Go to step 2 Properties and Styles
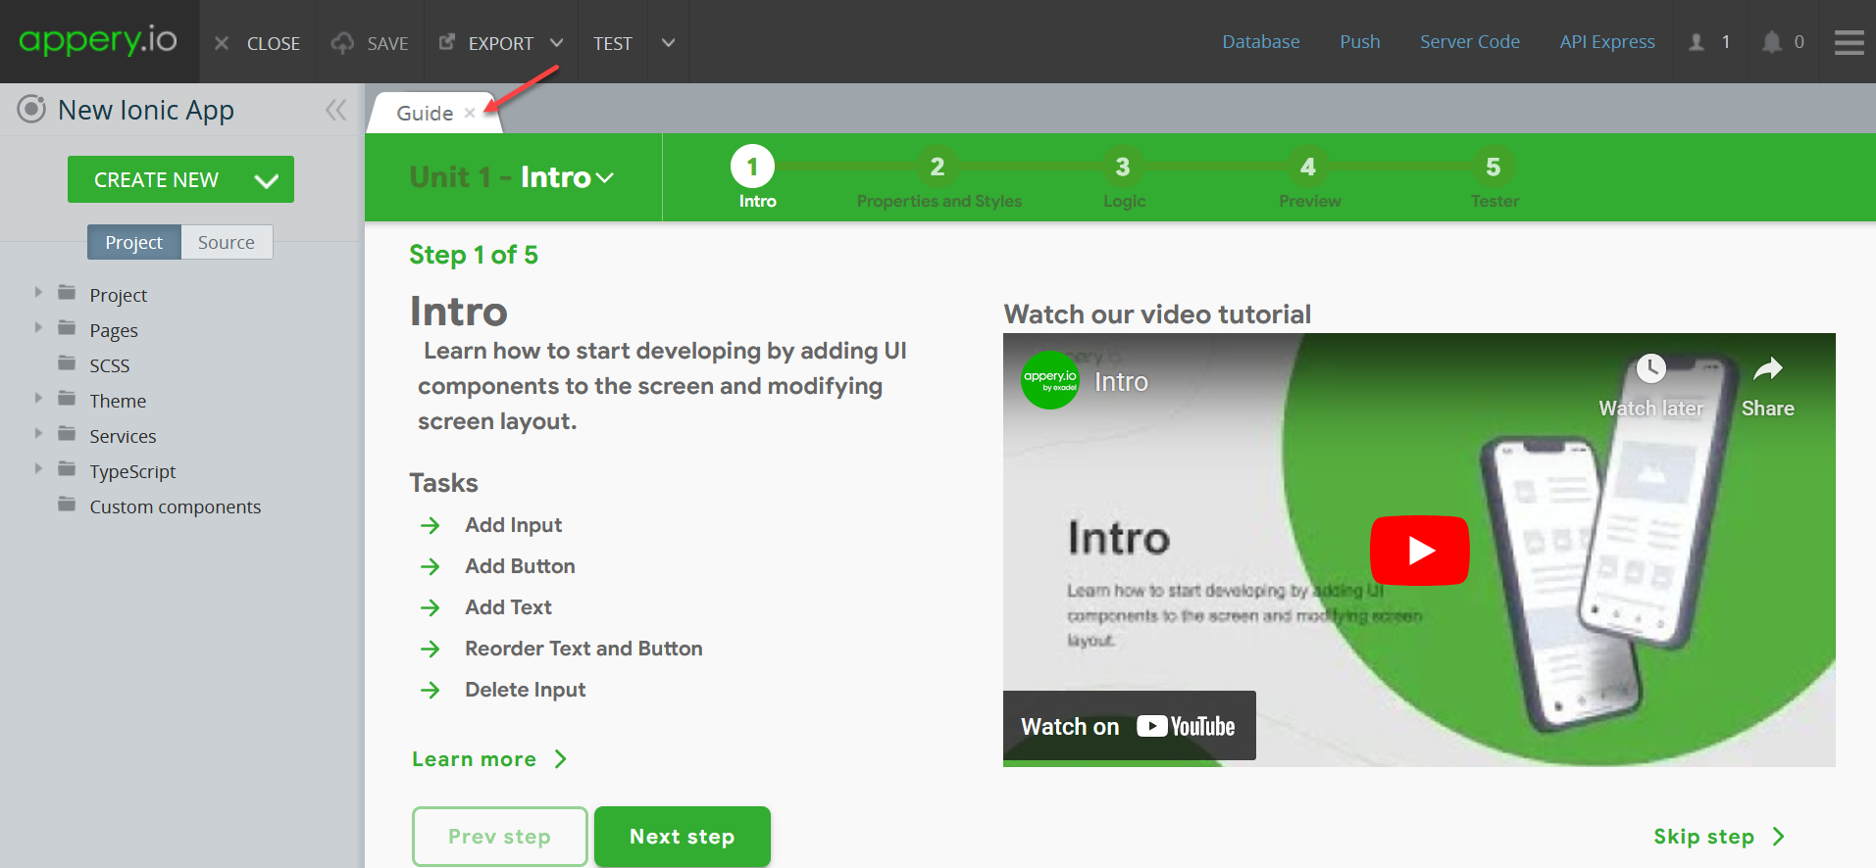 938,168
